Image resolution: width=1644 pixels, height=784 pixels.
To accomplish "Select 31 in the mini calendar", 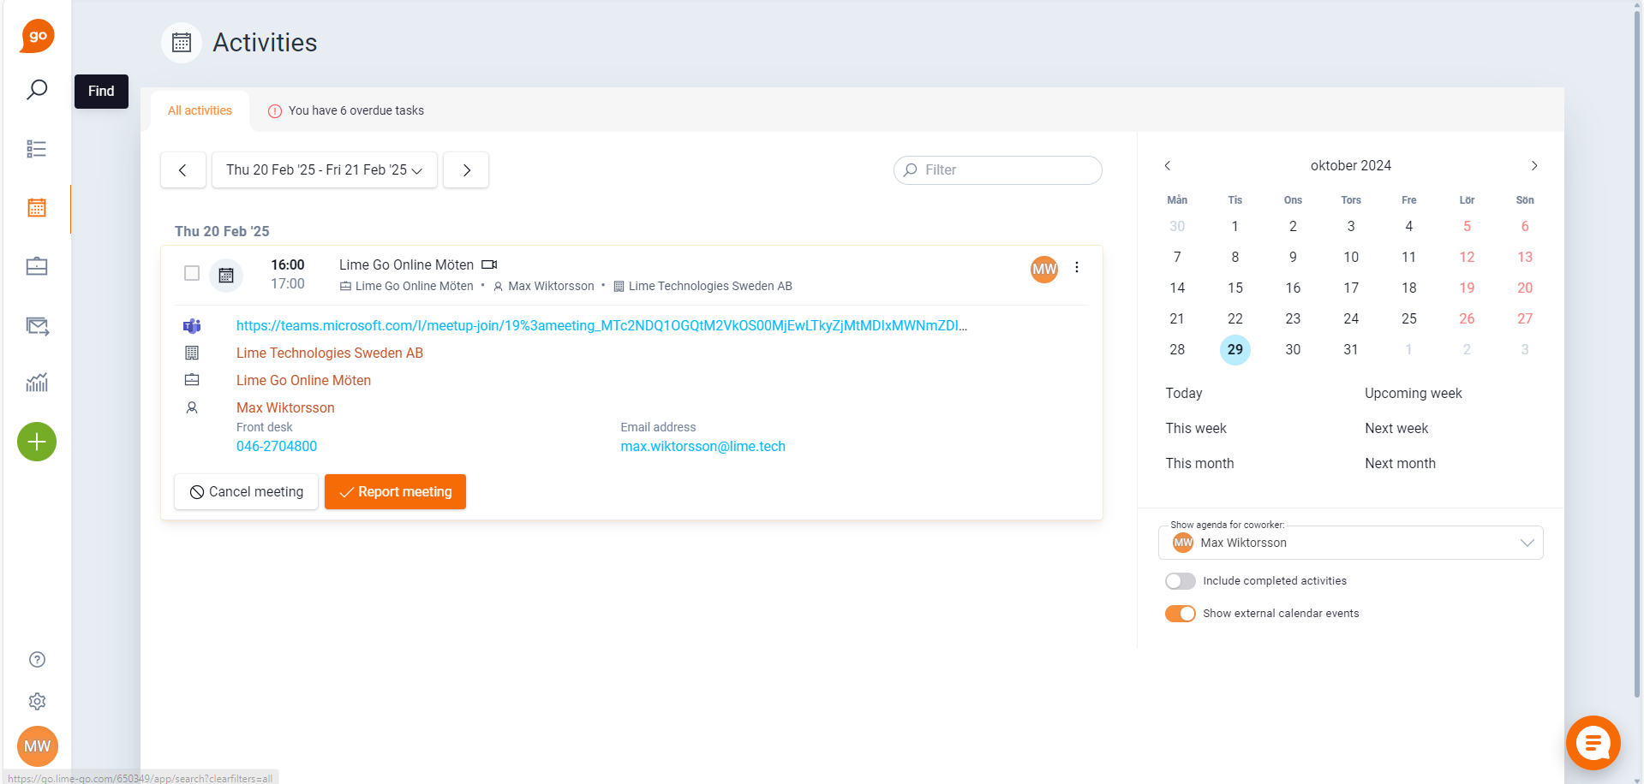I will 1351,349.
